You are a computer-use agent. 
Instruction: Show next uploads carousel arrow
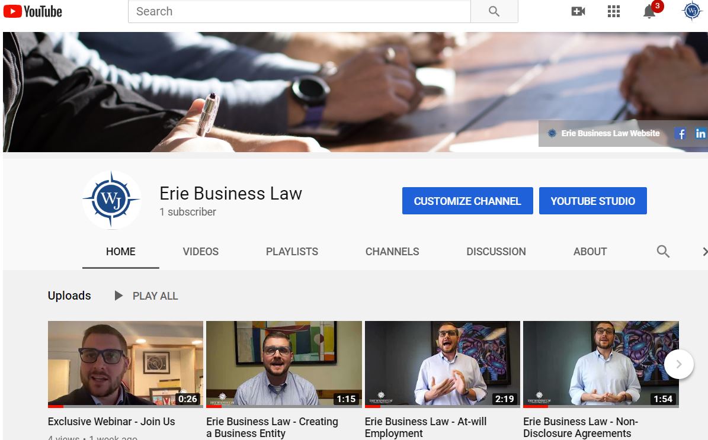coord(678,364)
